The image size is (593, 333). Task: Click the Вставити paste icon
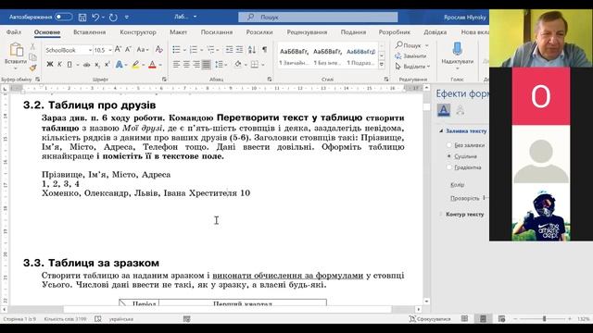pyautogui.click(x=16, y=49)
